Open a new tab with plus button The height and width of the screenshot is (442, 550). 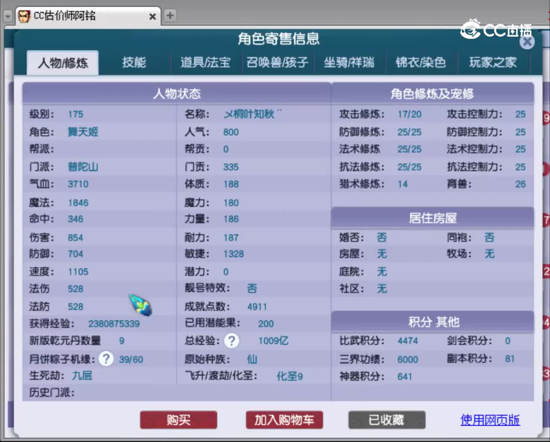pos(170,15)
